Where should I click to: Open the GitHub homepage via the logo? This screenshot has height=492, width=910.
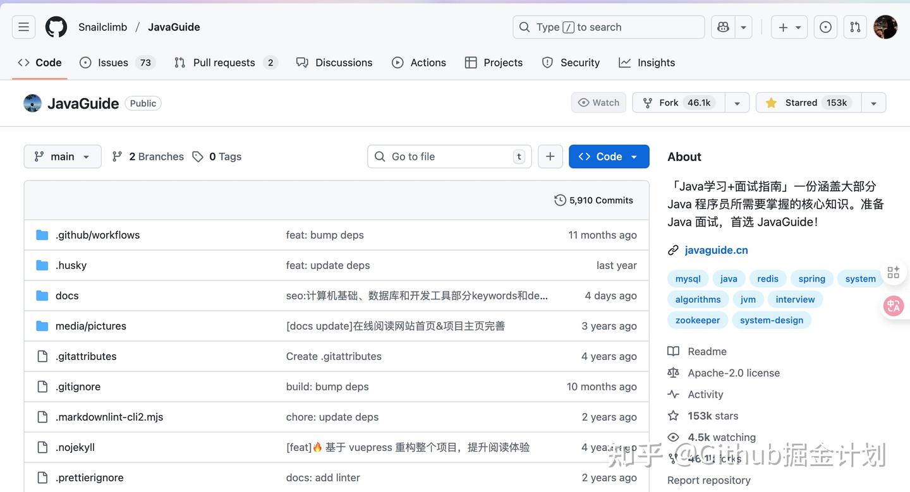click(56, 27)
